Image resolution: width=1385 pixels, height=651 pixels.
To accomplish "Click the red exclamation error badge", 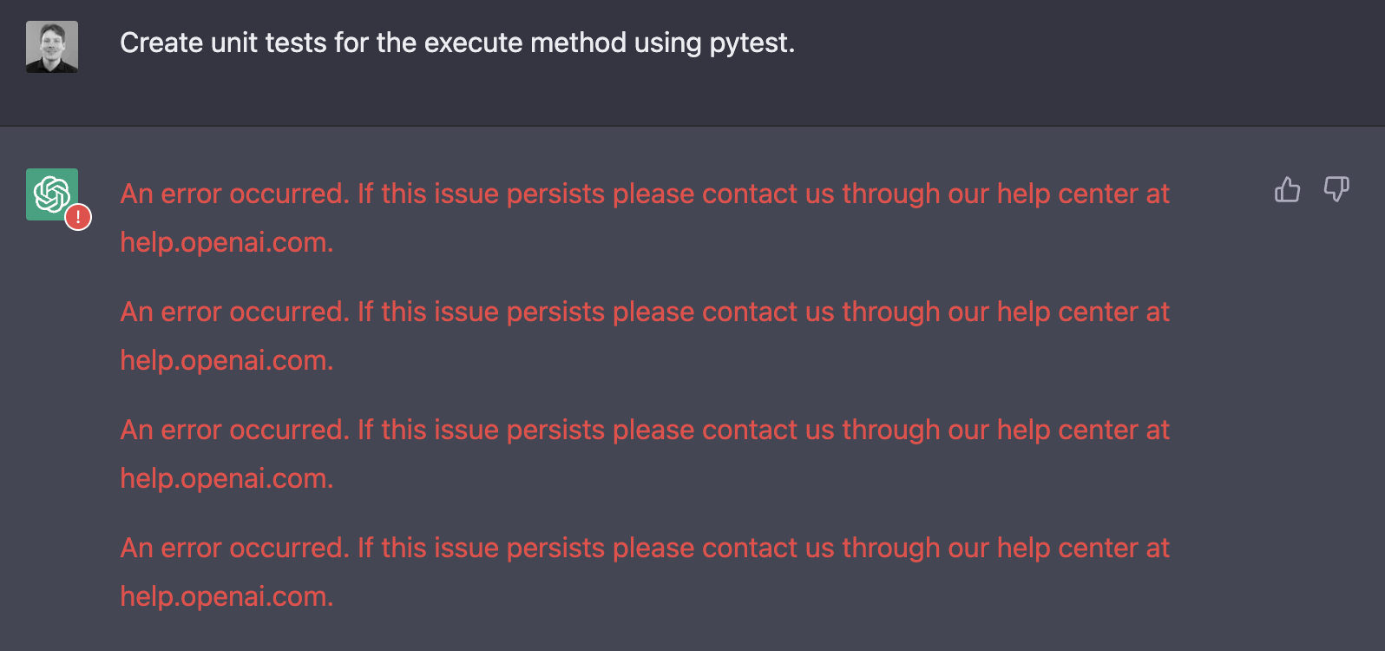I will coord(78,217).
